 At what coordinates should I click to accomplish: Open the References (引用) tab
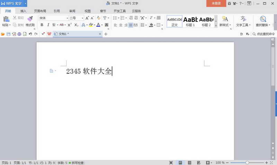[x=57, y=11]
